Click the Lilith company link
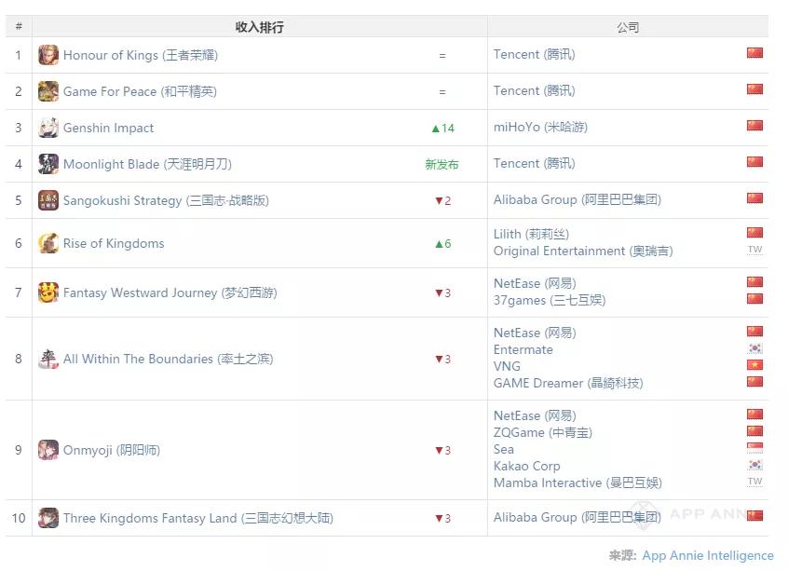The image size is (788, 571). 531,234
